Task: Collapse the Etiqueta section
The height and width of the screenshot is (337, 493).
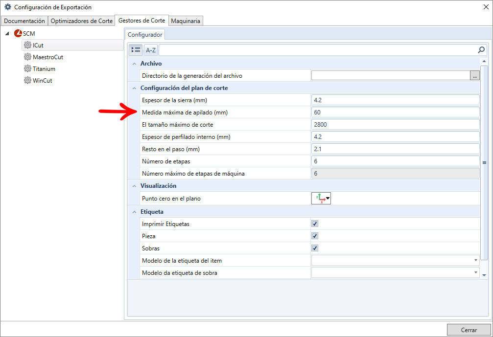Action: (134, 212)
